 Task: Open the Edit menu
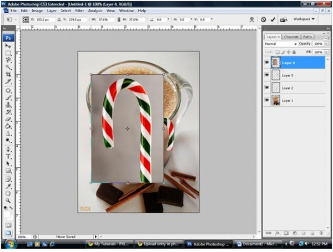tap(24, 11)
